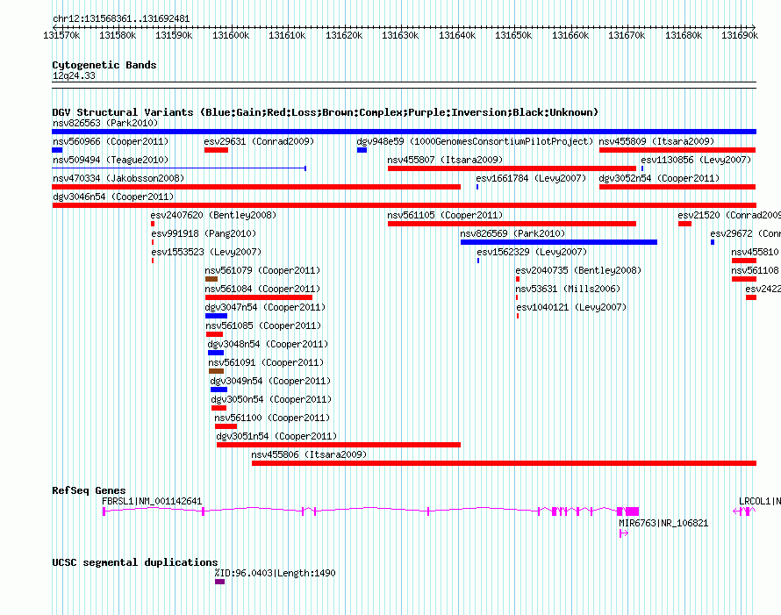Select the nsv455809 (Itsara2009) variant label
Viewport: 781px width, 615px height.
pos(656,141)
